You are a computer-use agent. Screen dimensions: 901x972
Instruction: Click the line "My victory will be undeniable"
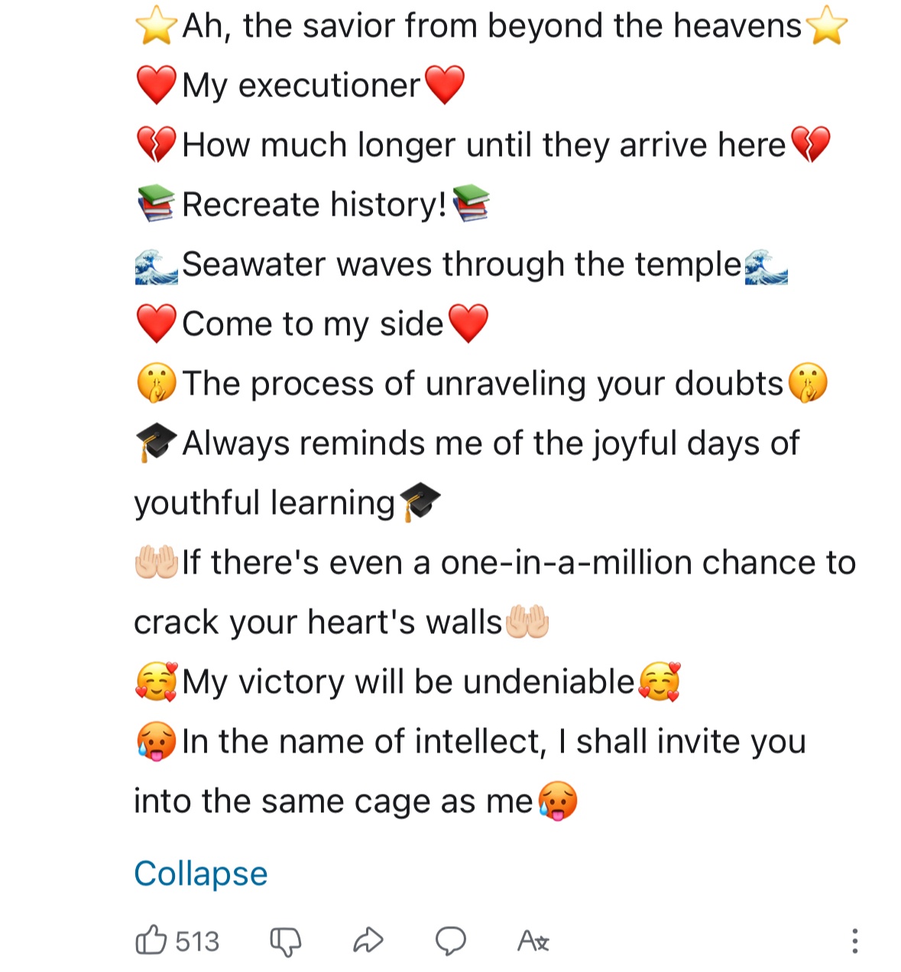tap(408, 681)
